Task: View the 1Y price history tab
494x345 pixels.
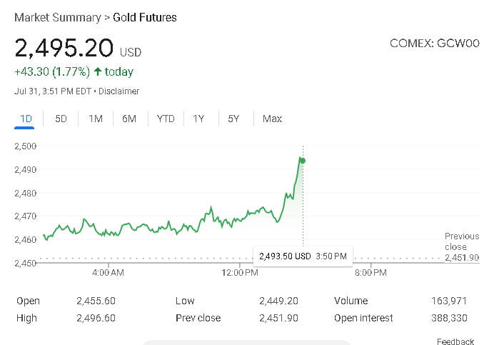Action: (199, 119)
